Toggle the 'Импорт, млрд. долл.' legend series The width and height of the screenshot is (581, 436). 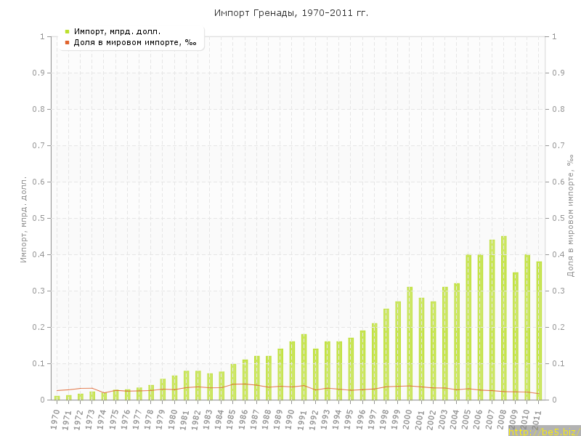tap(117, 31)
